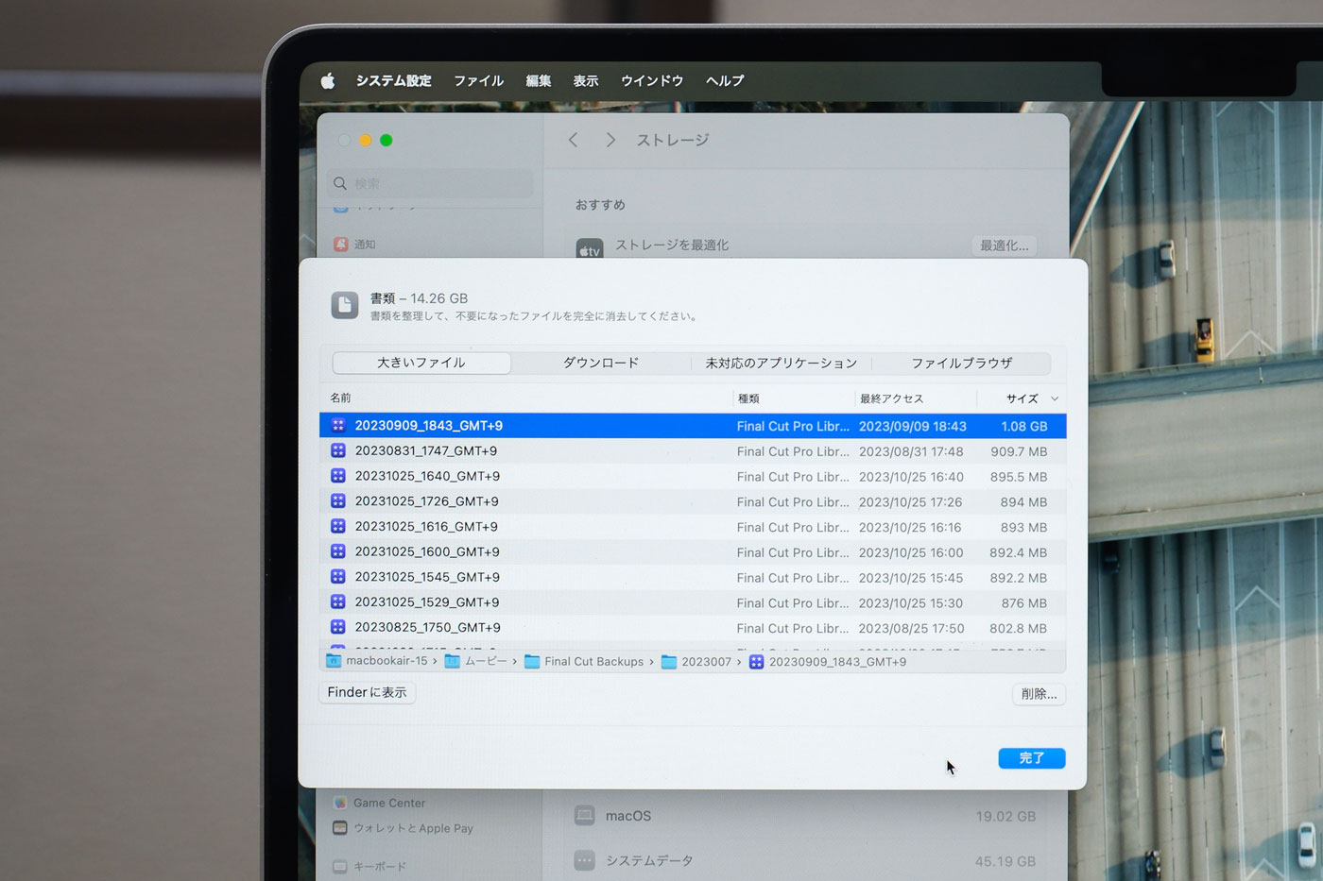Screen dimensions: 1323x881
Task: Click ムービー folder in the path bar
Action: [x=476, y=661]
